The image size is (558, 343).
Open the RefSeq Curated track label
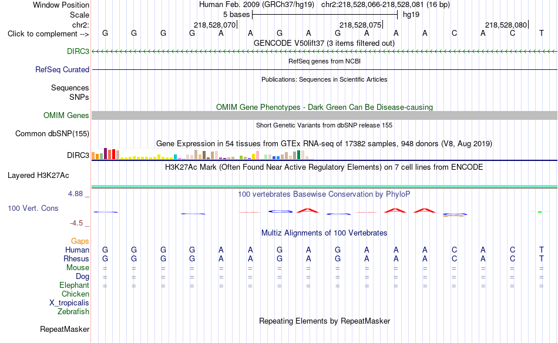tap(62, 69)
